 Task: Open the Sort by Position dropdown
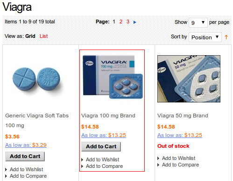(205, 37)
